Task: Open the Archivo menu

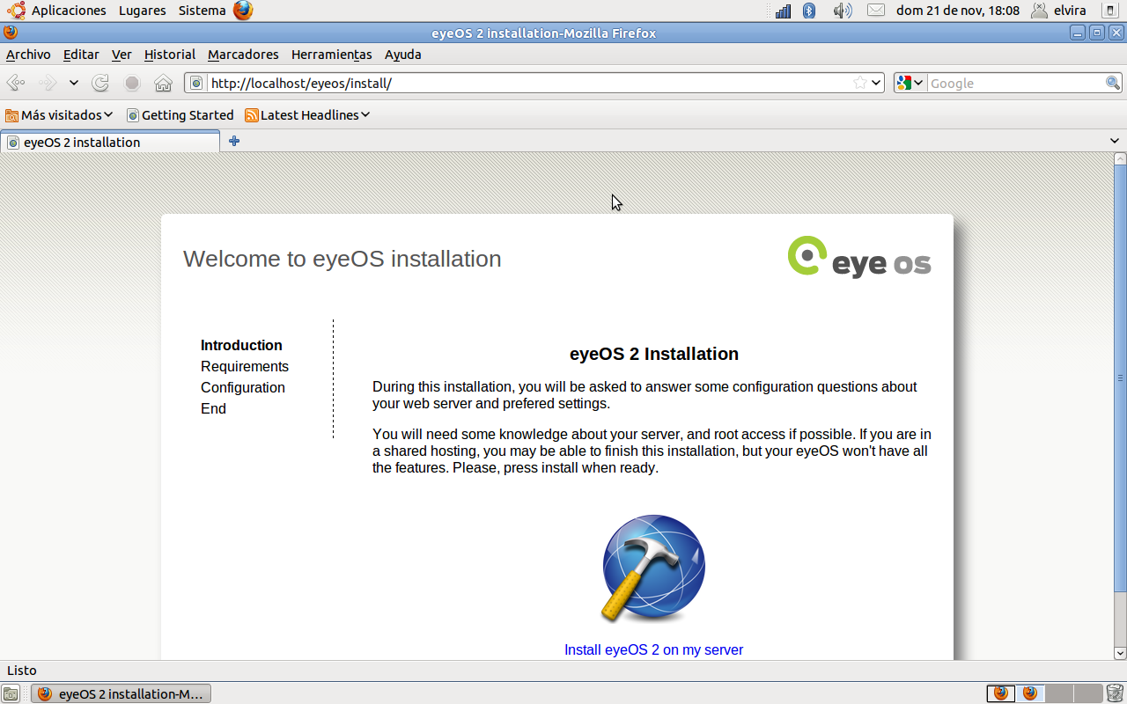Action: [x=28, y=55]
